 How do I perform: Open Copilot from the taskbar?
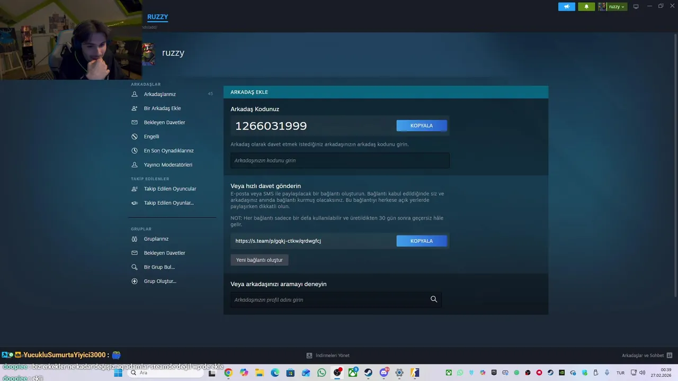coord(244,373)
